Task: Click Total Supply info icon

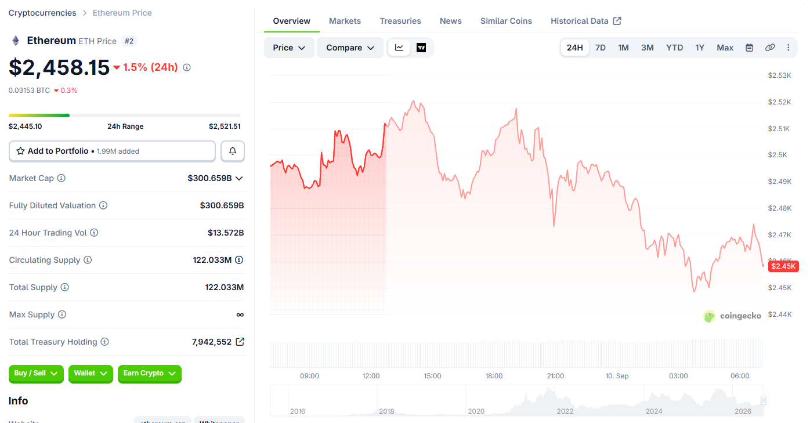Action: coord(65,287)
